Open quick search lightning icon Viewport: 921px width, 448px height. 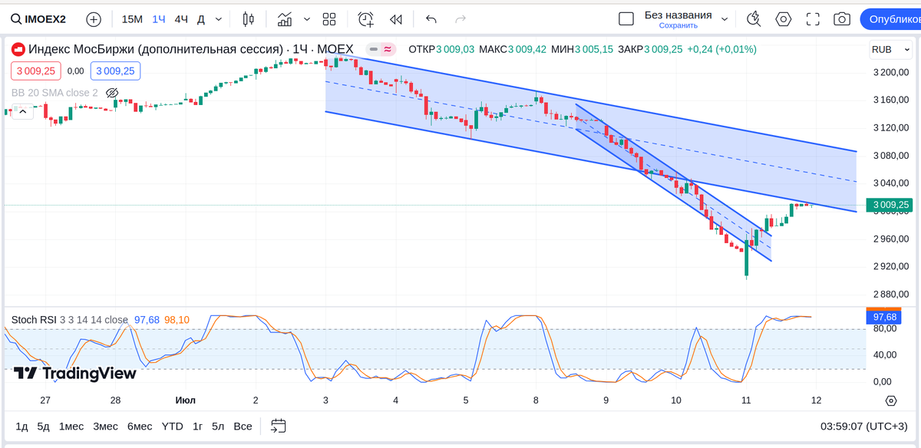pyautogui.click(x=754, y=19)
